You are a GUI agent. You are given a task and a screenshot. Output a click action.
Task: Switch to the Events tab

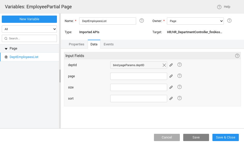108,44
